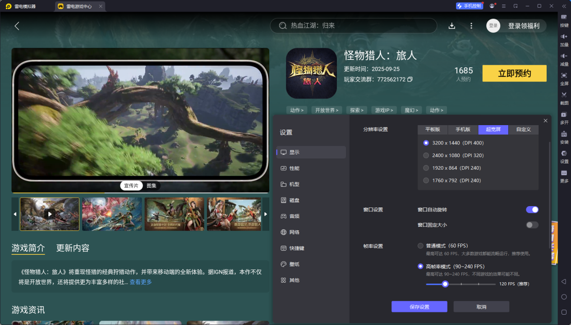
Task: Toggle the 窗口自动旋转 switch off
Action: point(532,210)
